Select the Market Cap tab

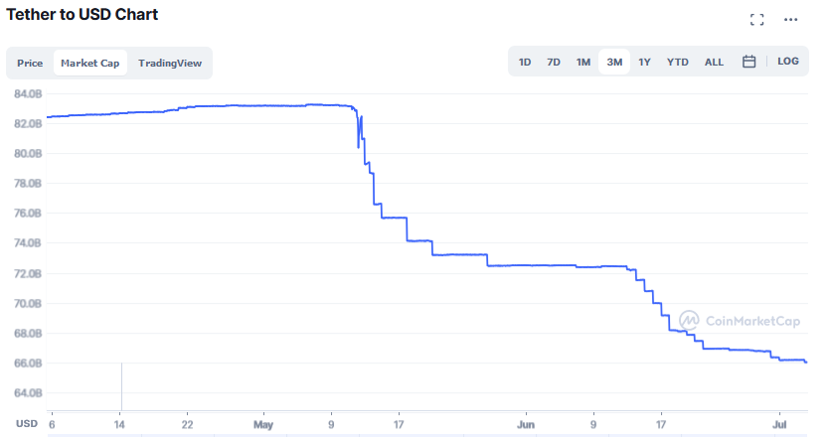coord(90,64)
